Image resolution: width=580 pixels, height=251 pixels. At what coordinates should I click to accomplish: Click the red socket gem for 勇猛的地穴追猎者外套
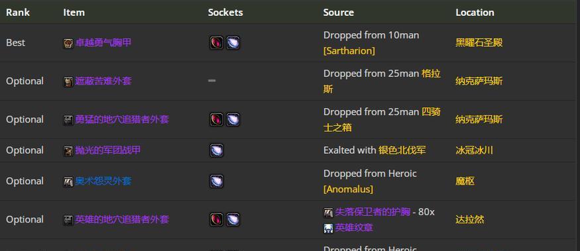(216, 120)
